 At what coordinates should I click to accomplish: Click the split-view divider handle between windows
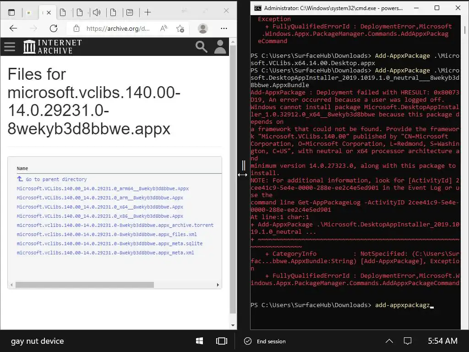click(244, 165)
